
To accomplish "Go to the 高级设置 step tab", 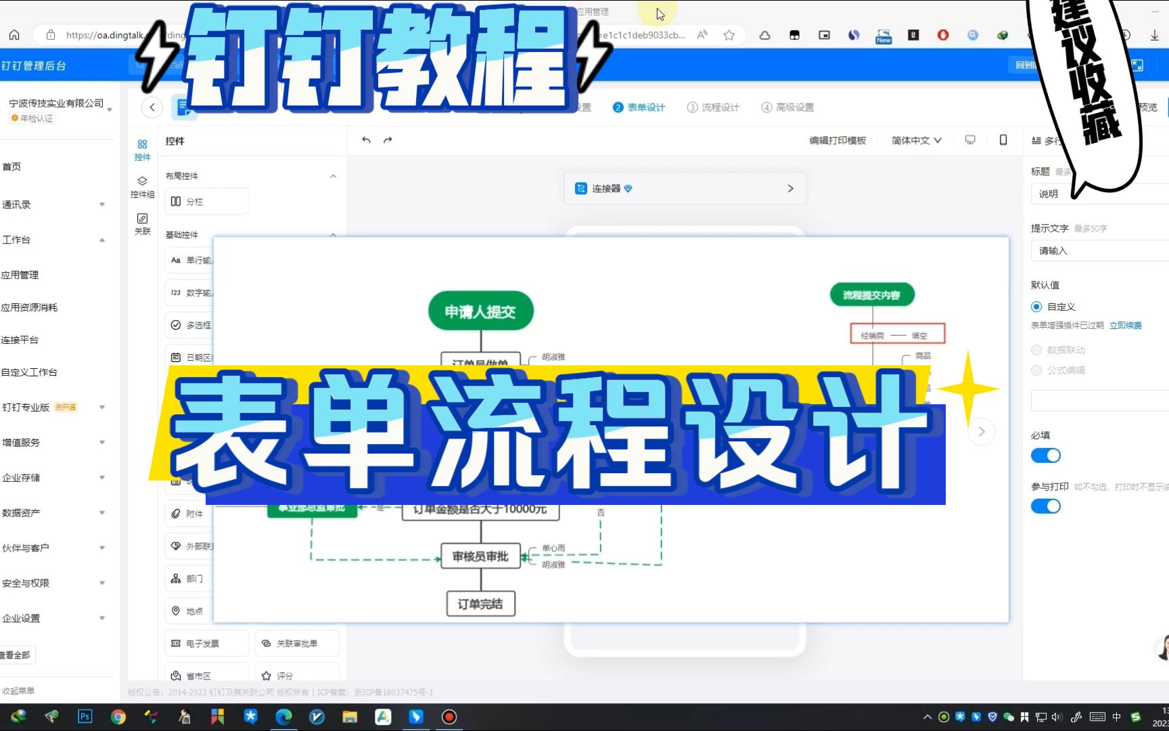I will coord(788,108).
